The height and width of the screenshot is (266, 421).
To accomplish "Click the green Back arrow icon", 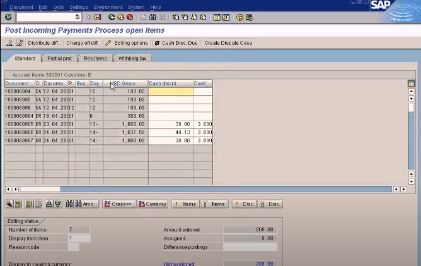I will [x=112, y=17].
